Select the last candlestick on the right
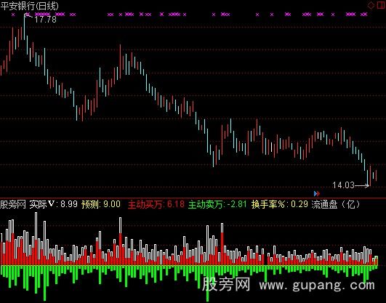Viewport: 386px width, 303px height. coord(376,175)
